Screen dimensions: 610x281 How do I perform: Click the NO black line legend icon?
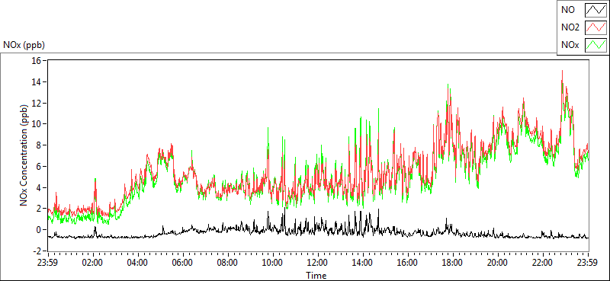coord(596,11)
